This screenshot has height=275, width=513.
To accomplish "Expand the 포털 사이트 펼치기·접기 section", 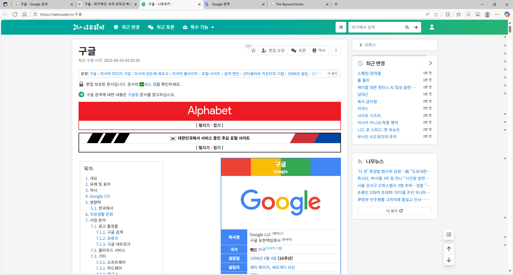I will 209,148.
